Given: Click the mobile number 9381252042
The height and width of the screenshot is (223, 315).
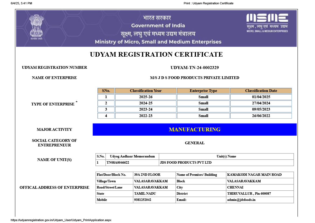Looking at the screenshot, I should (x=143, y=200).
